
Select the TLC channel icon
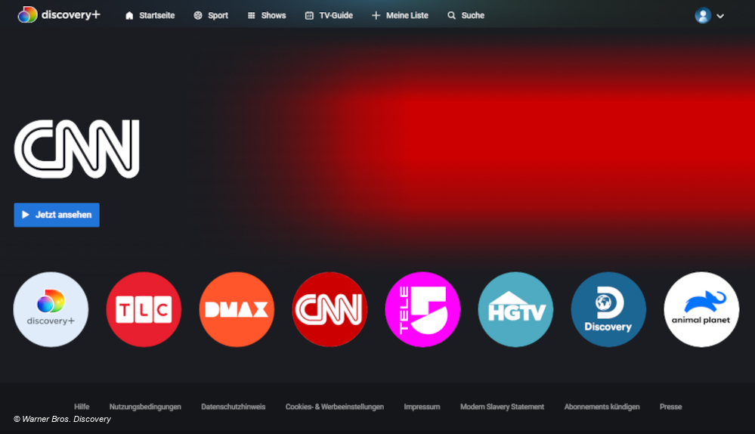144,309
